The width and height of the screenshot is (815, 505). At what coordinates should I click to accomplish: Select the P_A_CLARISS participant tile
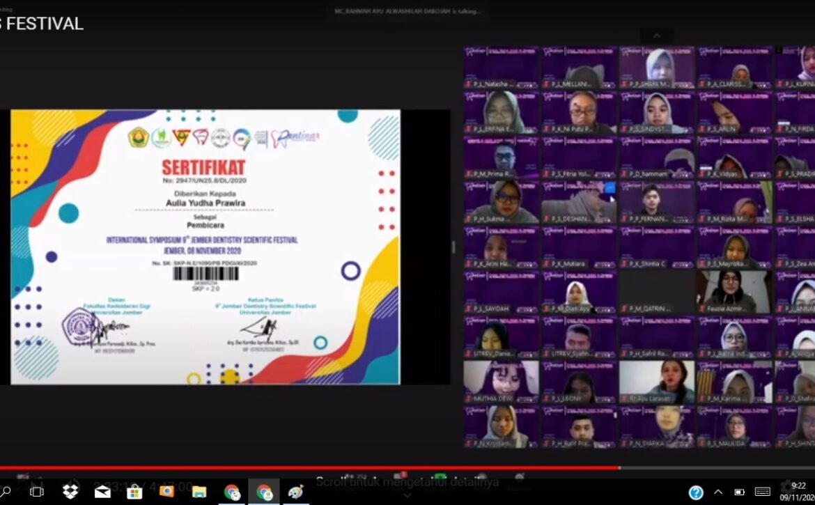pos(735,68)
